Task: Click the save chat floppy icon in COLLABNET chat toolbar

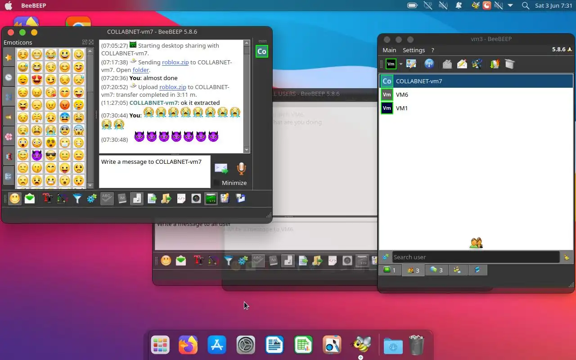Action: coord(240,198)
